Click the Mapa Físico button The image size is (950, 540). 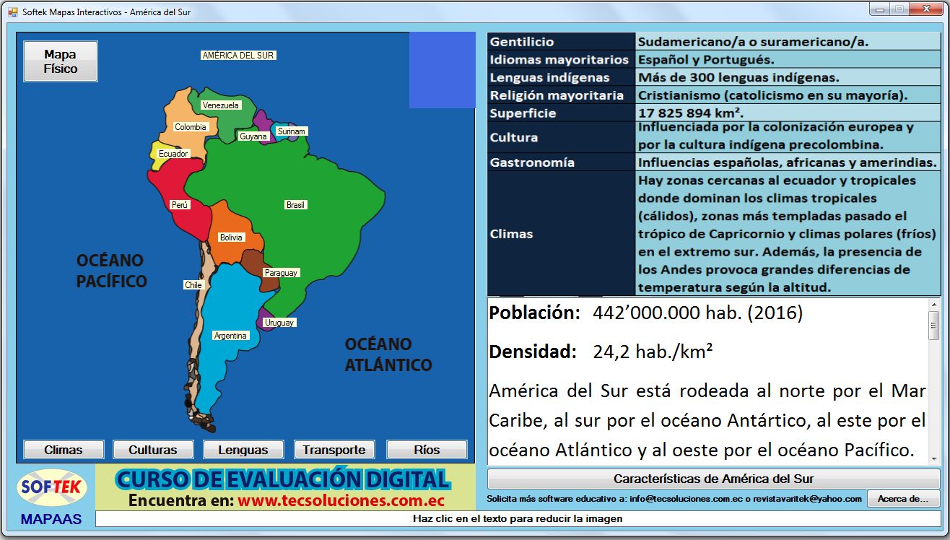click(x=61, y=61)
